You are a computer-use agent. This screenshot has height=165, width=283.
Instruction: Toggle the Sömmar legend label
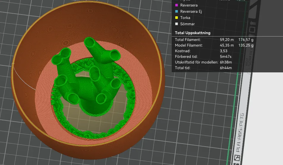coord(187,24)
